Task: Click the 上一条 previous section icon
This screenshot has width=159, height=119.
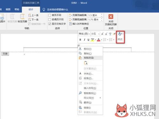Action: (30, 15)
